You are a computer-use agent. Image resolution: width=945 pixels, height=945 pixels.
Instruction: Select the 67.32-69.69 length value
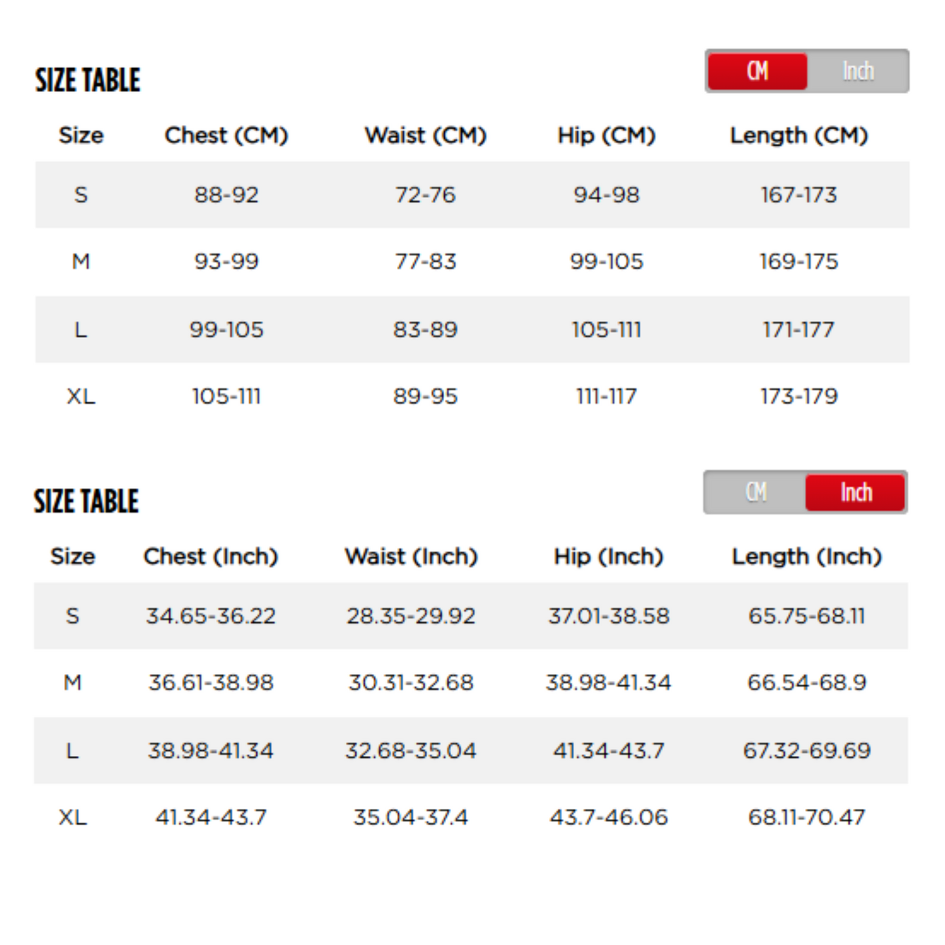click(806, 751)
